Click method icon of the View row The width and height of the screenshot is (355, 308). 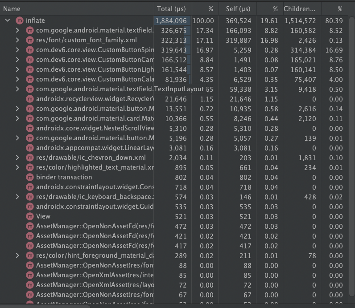click(30, 216)
